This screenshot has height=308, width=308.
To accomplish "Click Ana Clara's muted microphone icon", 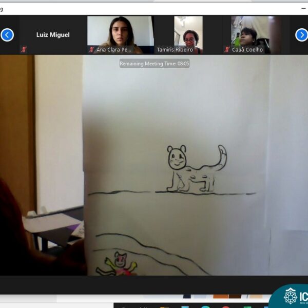I will pos(91,50).
